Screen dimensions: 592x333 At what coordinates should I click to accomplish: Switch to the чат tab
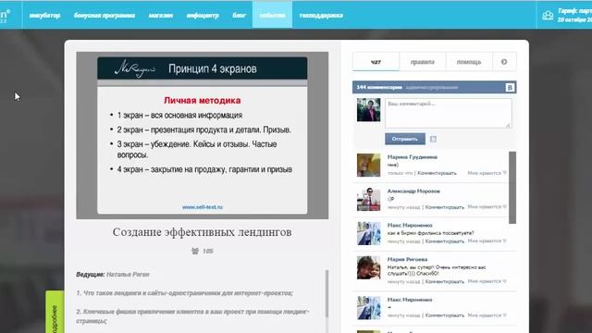point(376,62)
